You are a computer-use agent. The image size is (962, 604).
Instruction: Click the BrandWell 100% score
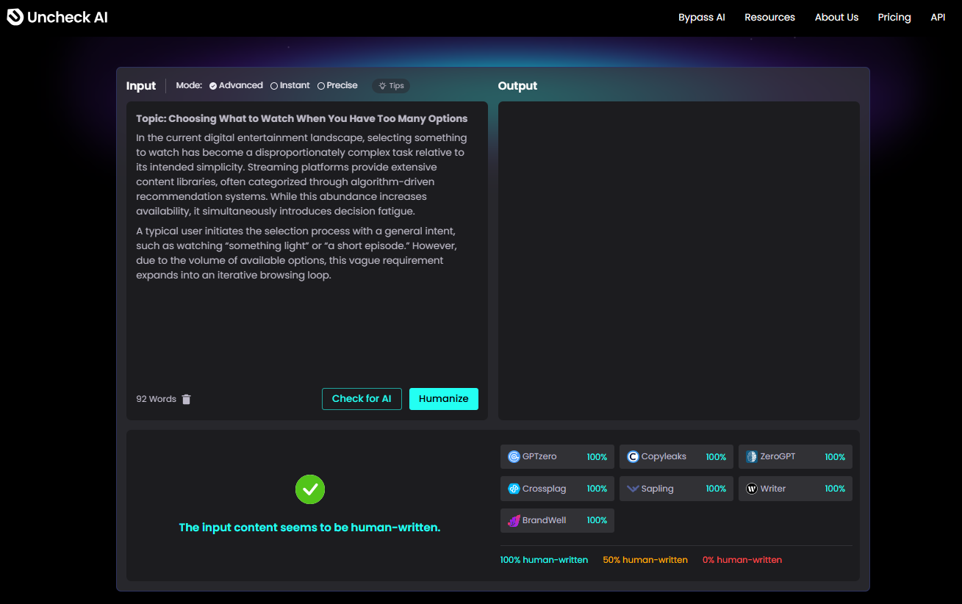pyautogui.click(x=597, y=520)
